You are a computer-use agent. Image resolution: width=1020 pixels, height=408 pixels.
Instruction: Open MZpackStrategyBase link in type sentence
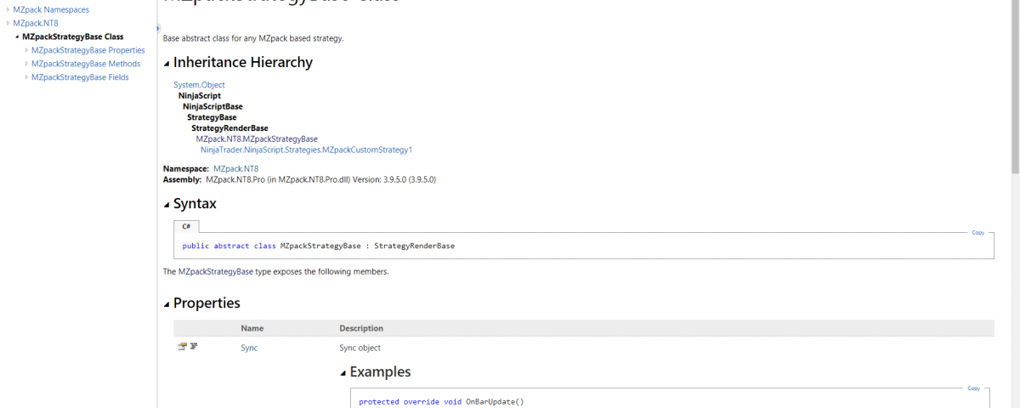click(215, 272)
